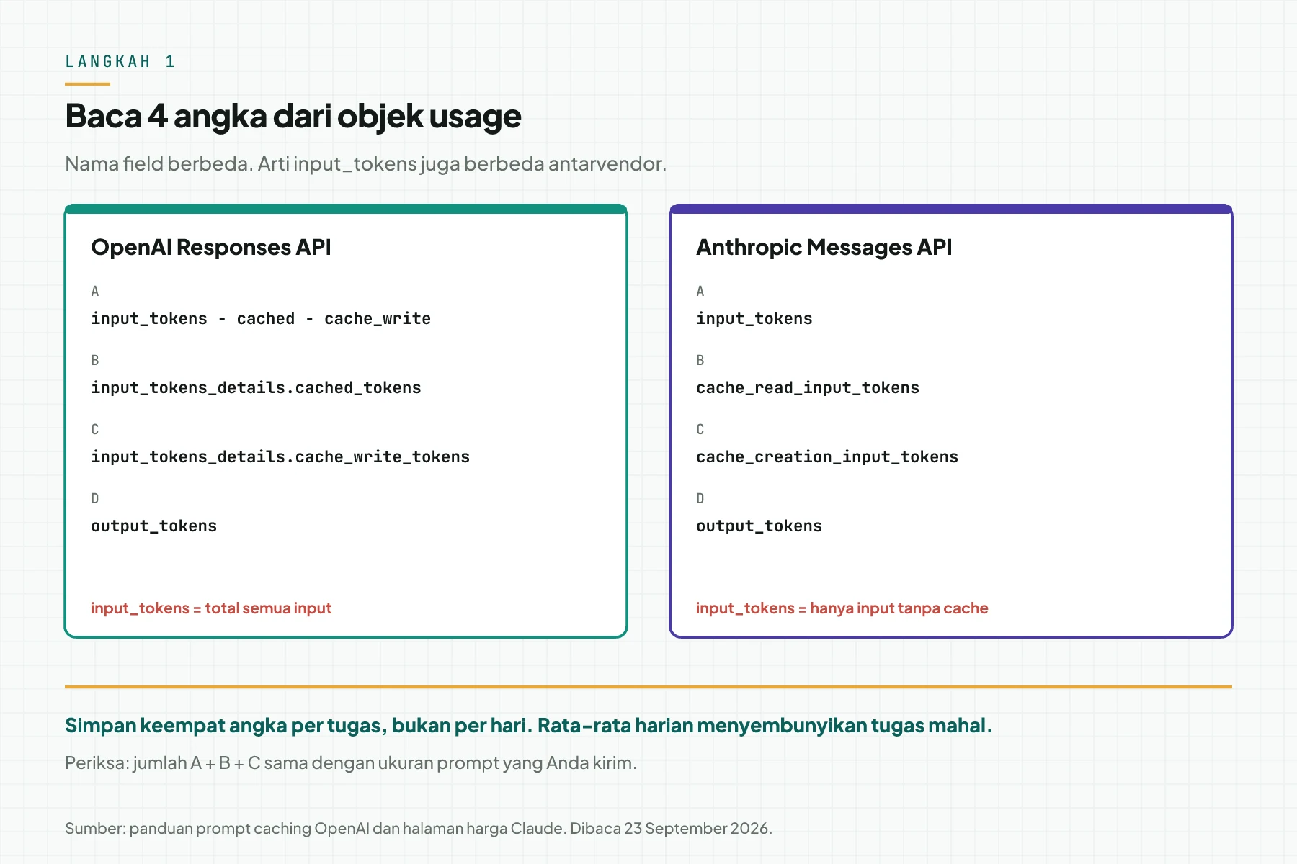Click label 'C' in the Anthropic card
1297x864 pixels.
pyautogui.click(x=700, y=429)
